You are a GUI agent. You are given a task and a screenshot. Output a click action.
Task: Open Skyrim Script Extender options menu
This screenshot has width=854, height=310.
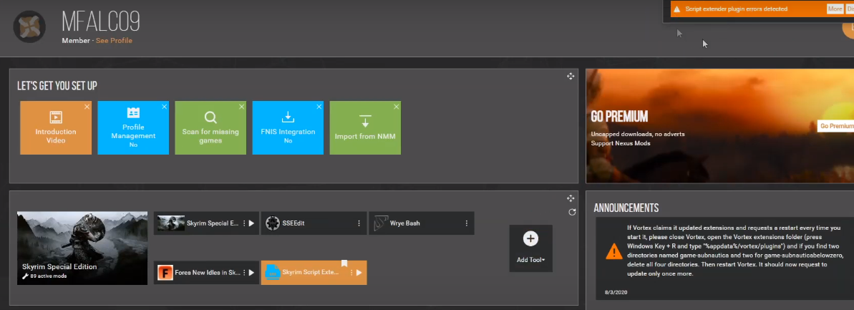click(351, 272)
